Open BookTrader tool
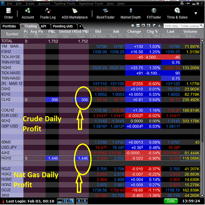This screenshot has height=205, width=205. pos(106,13)
